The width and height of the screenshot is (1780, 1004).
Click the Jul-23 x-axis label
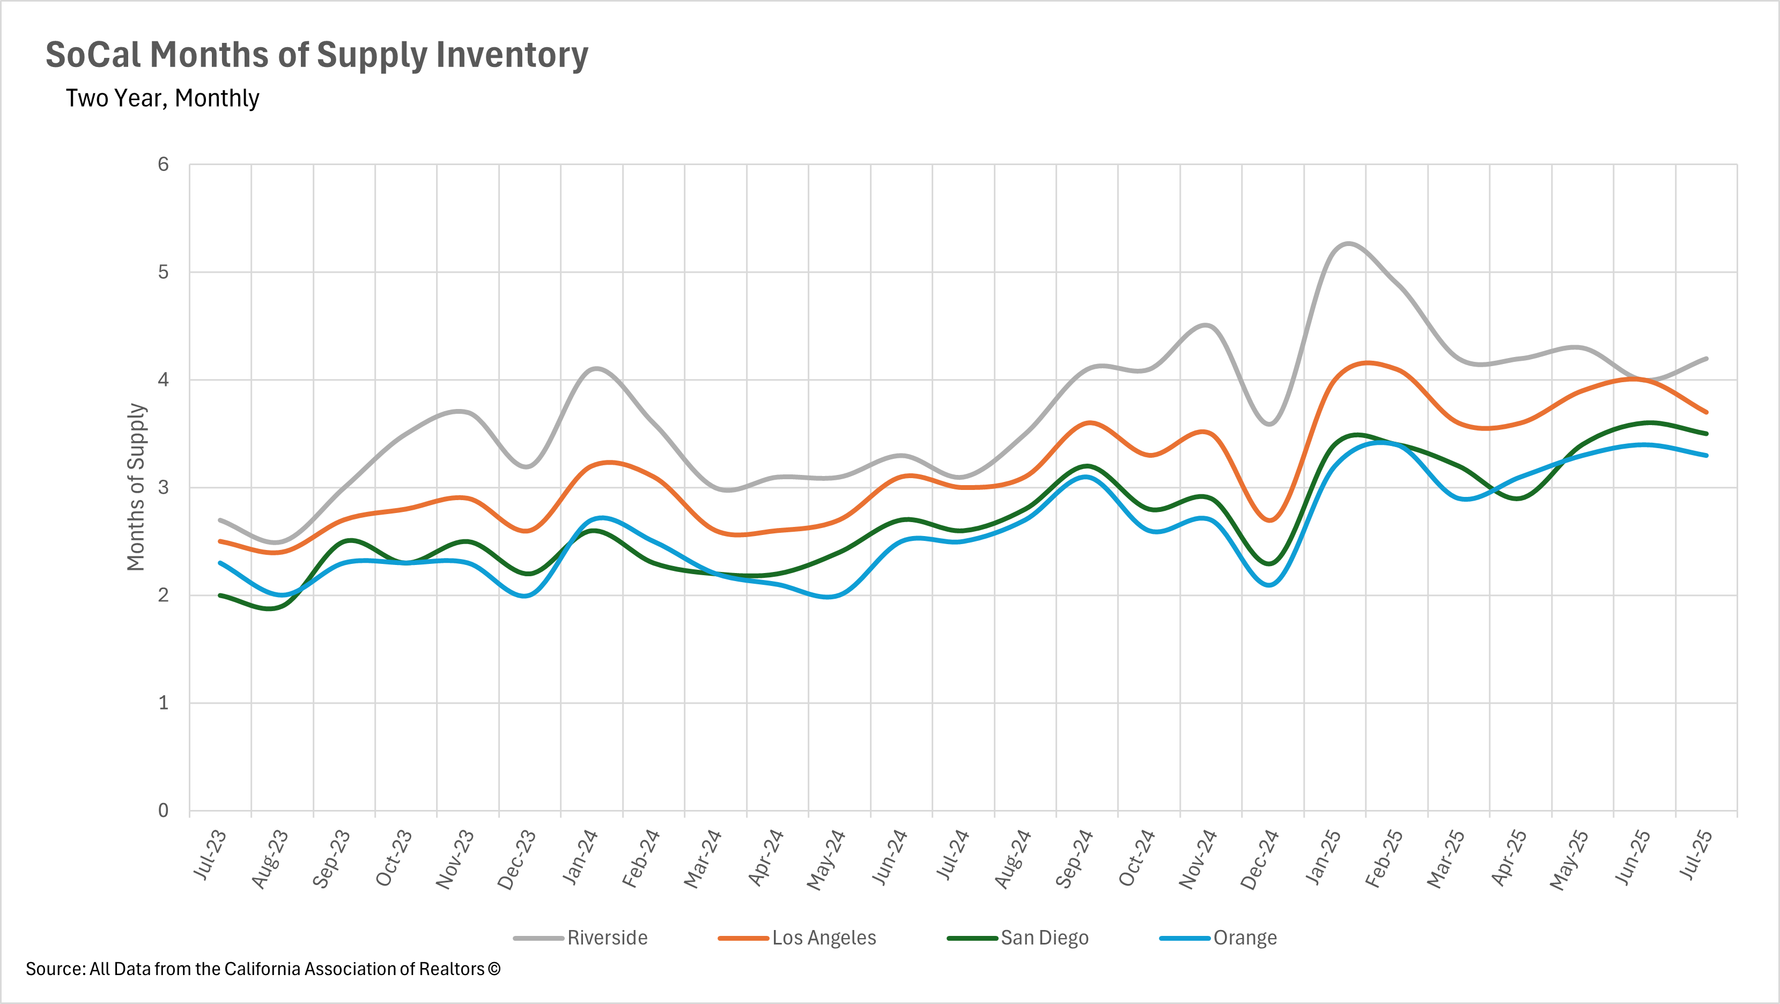209,855
